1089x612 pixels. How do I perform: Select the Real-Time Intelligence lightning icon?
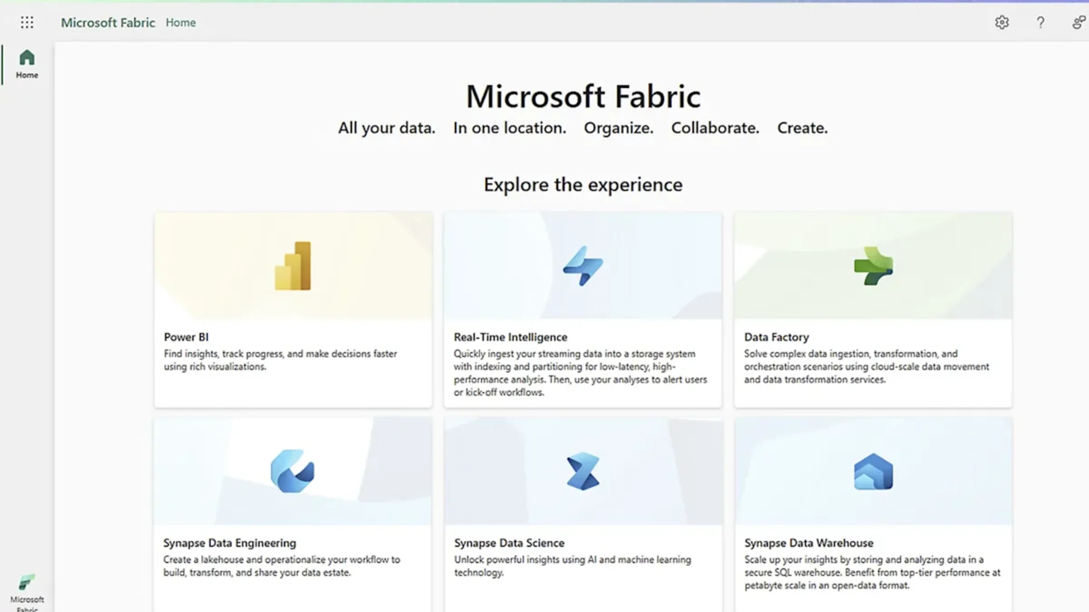pyautogui.click(x=584, y=266)
